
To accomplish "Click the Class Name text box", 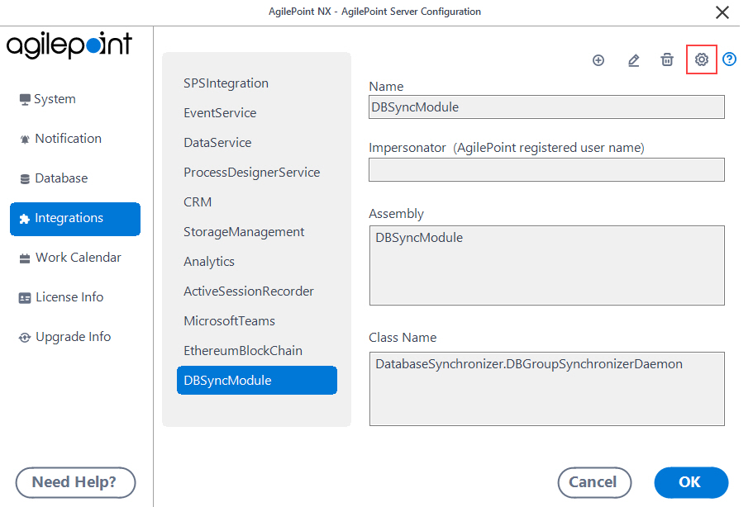I will pyautogui.click(x=546, y=389).
